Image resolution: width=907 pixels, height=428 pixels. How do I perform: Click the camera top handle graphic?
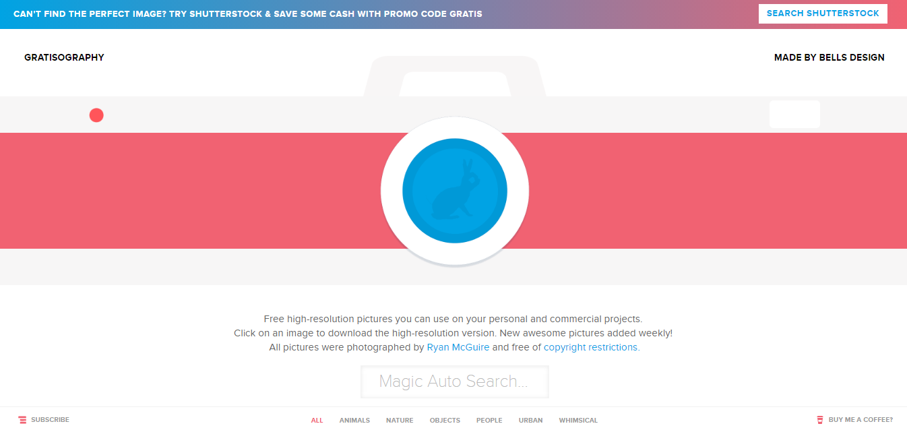pyautogui.click(x=455, y=76)
